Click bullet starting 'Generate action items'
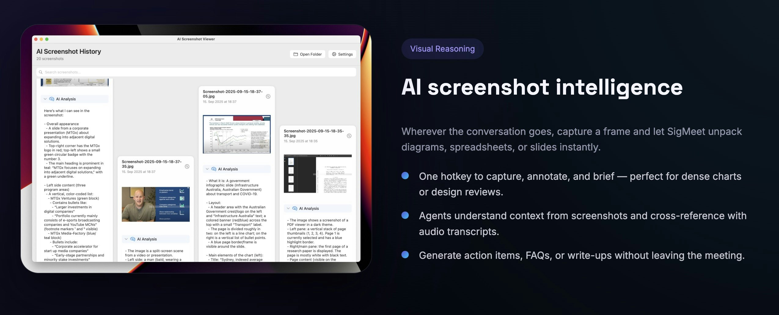This screenshot has width=779, height=315. click(582, 255)
